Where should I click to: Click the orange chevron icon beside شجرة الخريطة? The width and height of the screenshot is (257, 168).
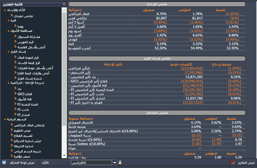(x=12, y=146)
